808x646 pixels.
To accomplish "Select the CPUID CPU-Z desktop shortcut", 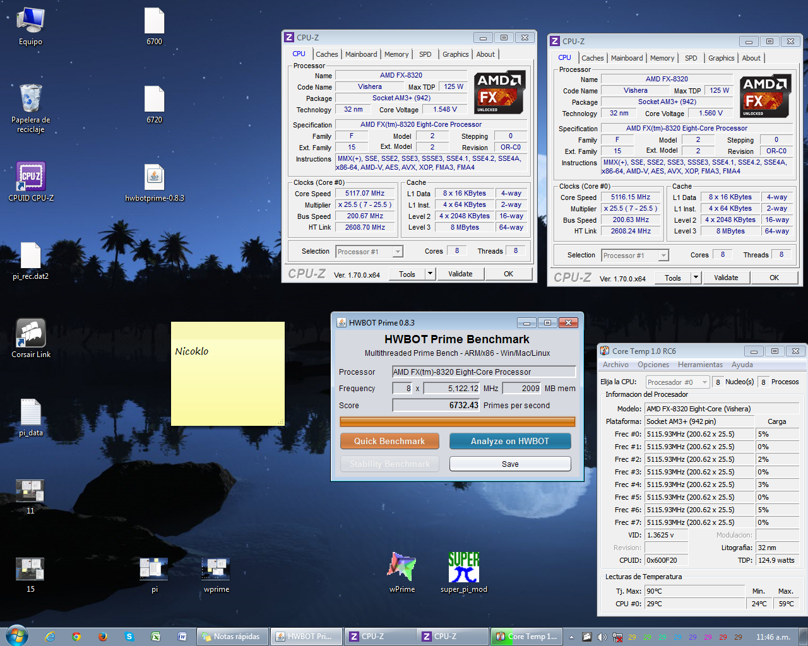I will click(x=30, y=182).
